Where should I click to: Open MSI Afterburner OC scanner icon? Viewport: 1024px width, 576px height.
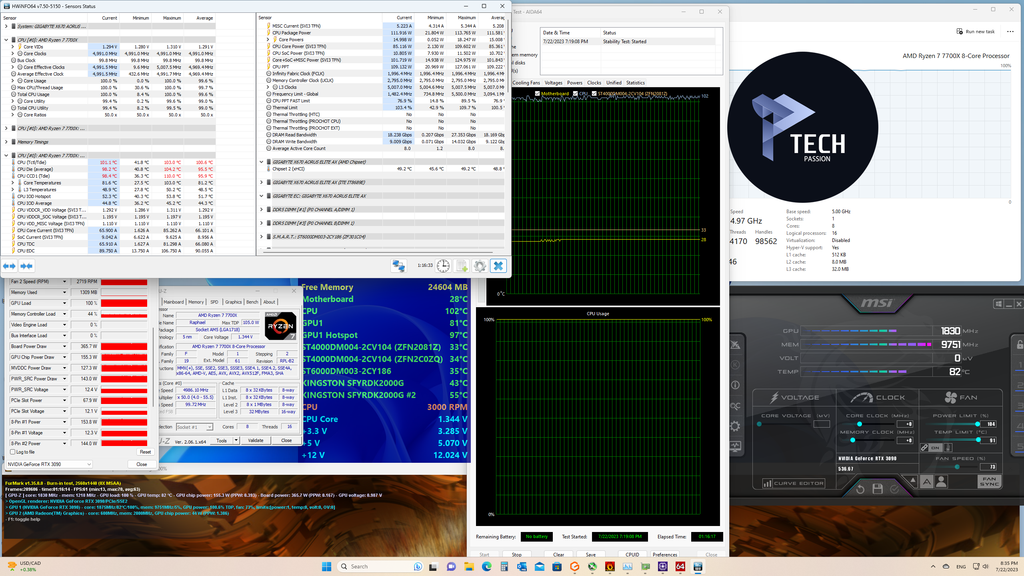tap(735, 406)
